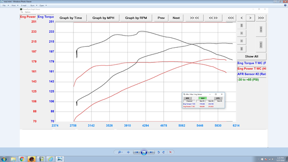Open File Explorer from taskbar
Image resolution: width=288 pixels, height=162 pixels.
(13, 159)
